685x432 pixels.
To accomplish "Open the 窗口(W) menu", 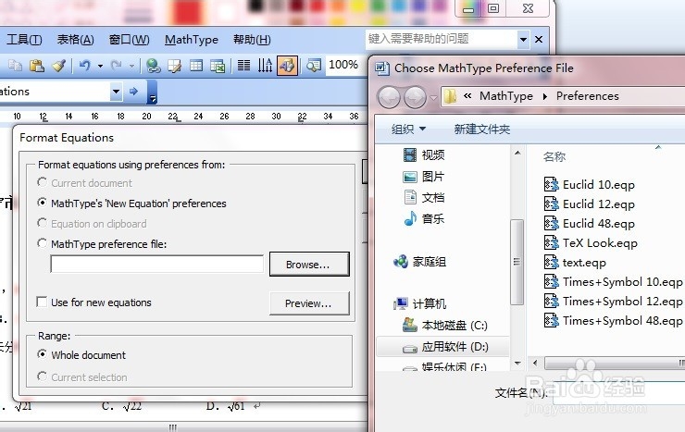I will coord(129,40).
